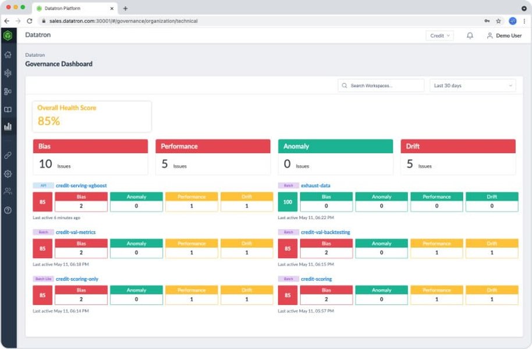This screenshot has height=349, width=532.
Task: Click Anomaly tile under credit-val-backtesting
Action: pos(382,248)
